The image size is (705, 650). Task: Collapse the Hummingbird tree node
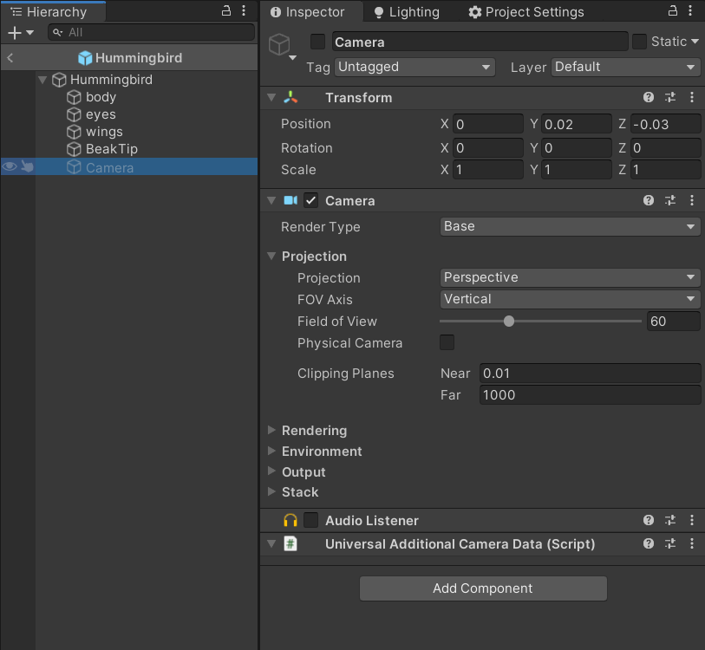coord(42,80)
